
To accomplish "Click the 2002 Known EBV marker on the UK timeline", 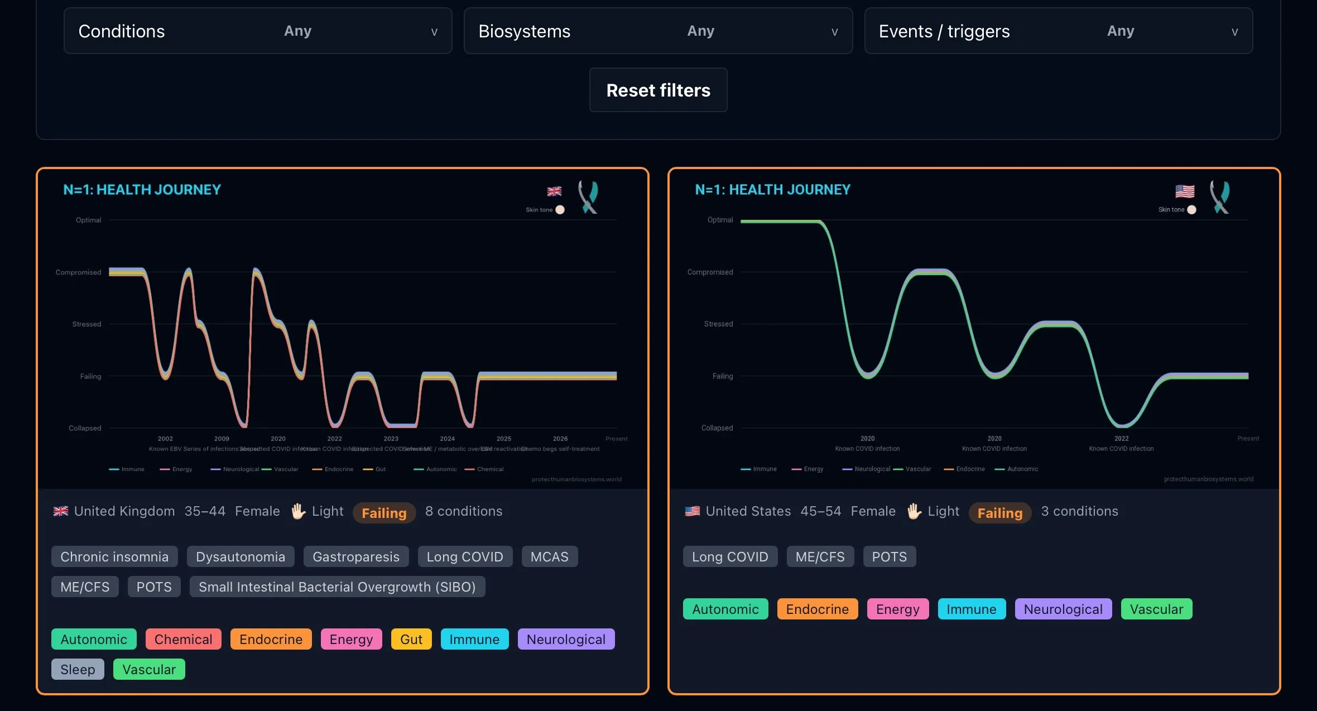I will tap(165, 444).
